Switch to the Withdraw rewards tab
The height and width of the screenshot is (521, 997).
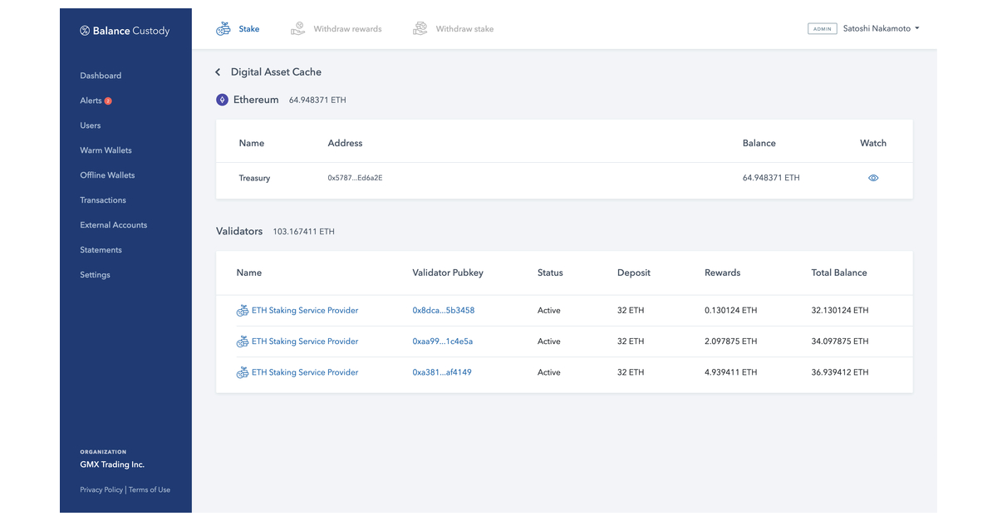coord(346,27)
